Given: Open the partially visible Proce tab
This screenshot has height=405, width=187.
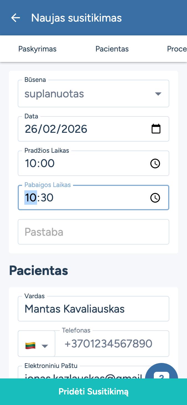Looking at the screenshot, I should point(177,49).
